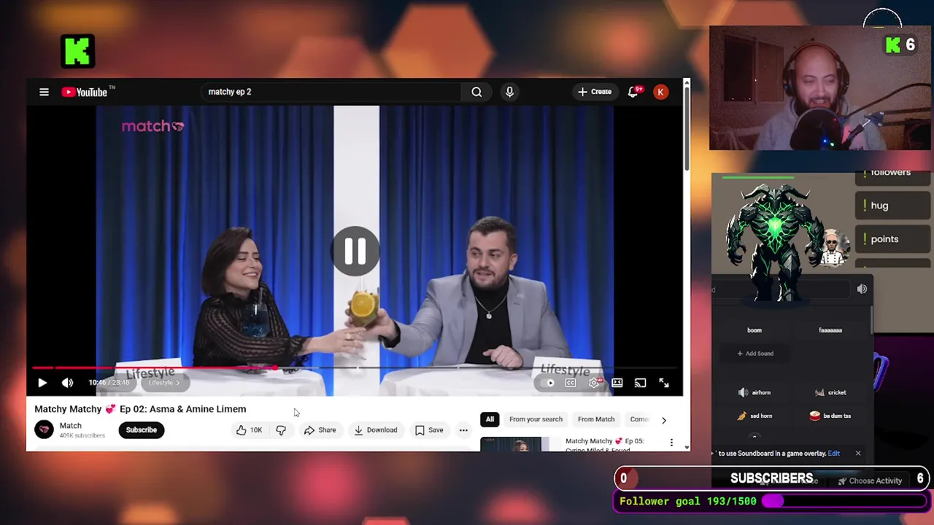Click the browser page vertical scrollbar
Viewport: 934px width, 525px height.
click(x=686, y=128)
